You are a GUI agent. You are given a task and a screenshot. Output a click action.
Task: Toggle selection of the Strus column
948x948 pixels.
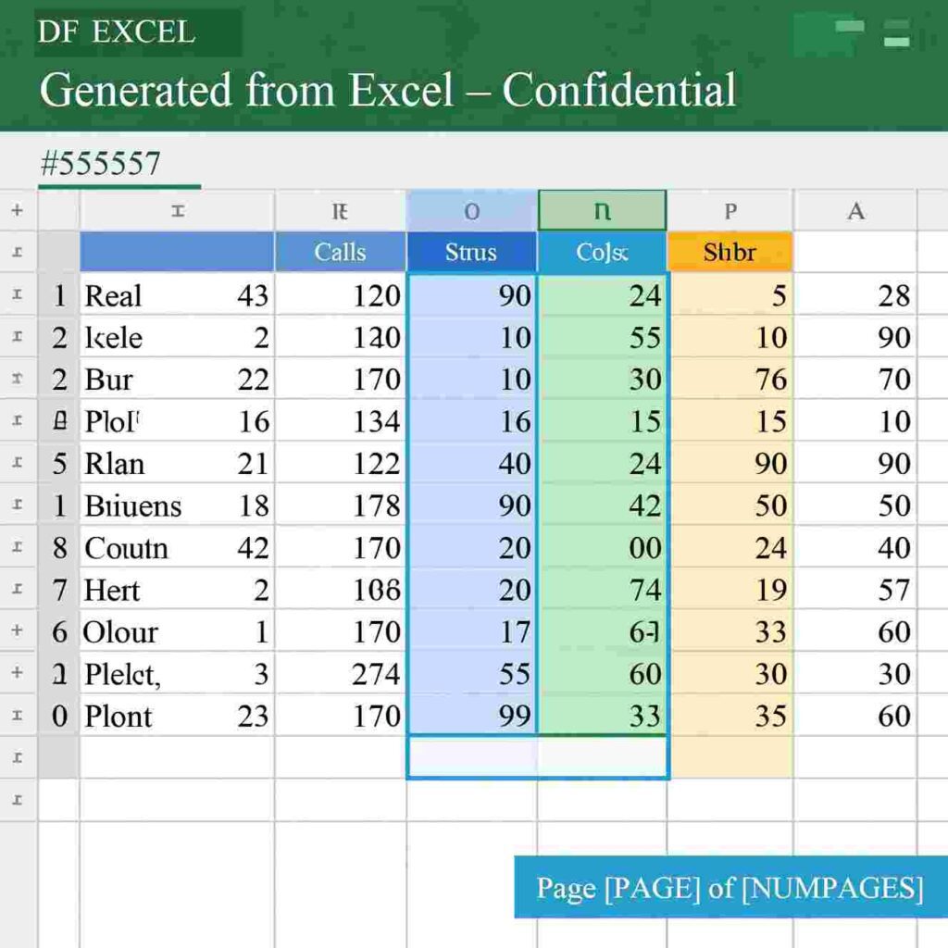(472, 252)
